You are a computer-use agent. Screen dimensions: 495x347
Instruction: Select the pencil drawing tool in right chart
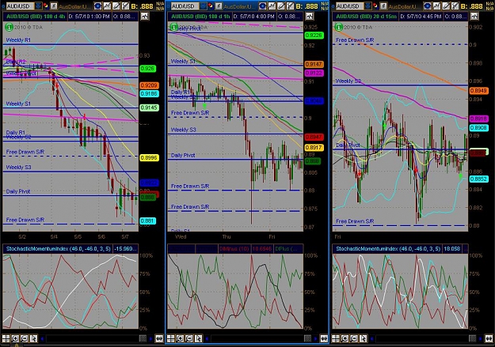[446, 6]
